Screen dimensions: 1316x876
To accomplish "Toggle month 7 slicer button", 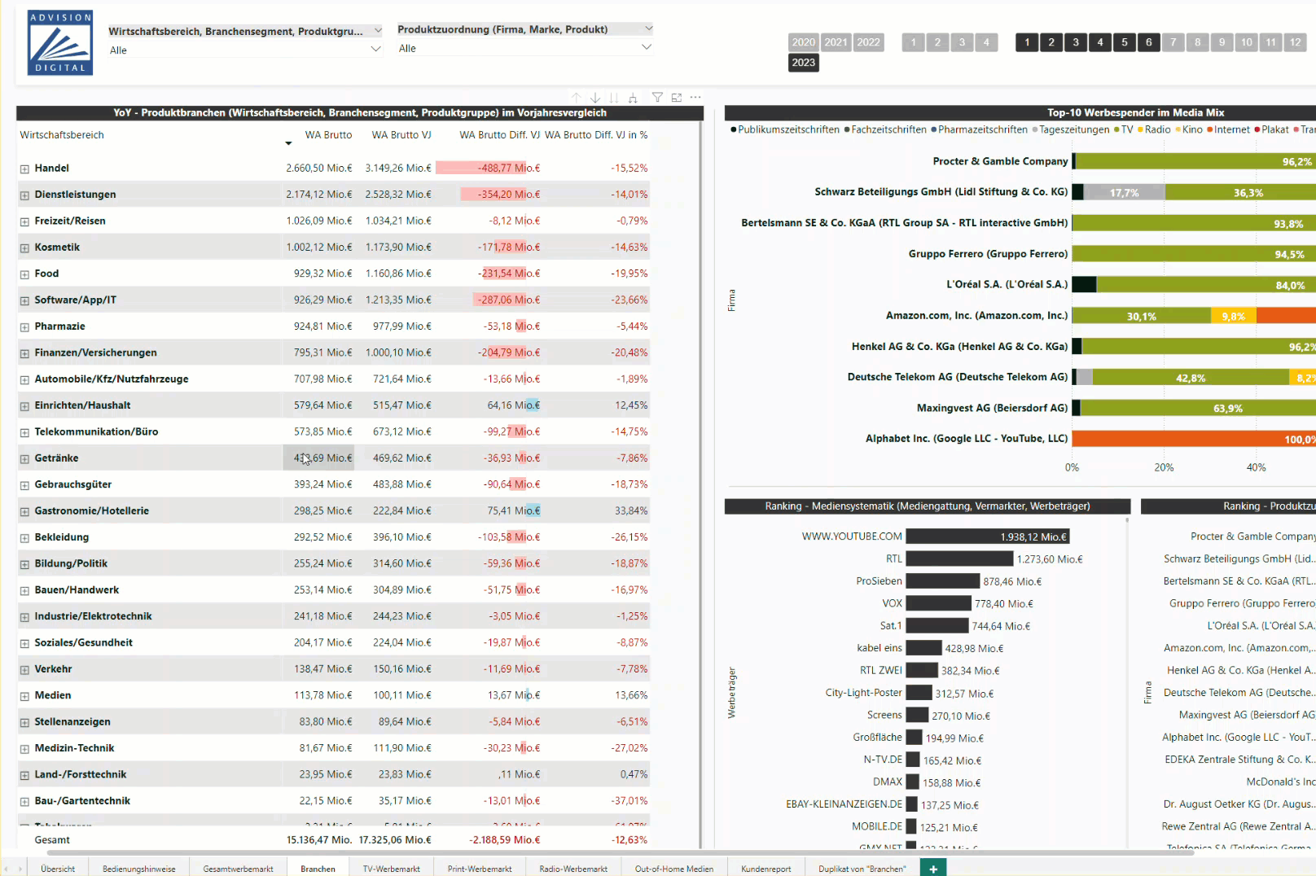I will tap(1173, 42).
